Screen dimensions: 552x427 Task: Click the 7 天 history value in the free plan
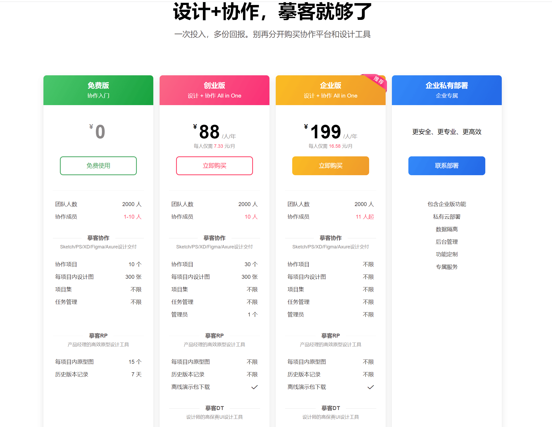136,374
